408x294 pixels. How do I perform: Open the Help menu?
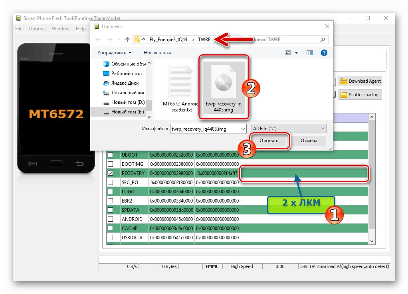[81, 29]
